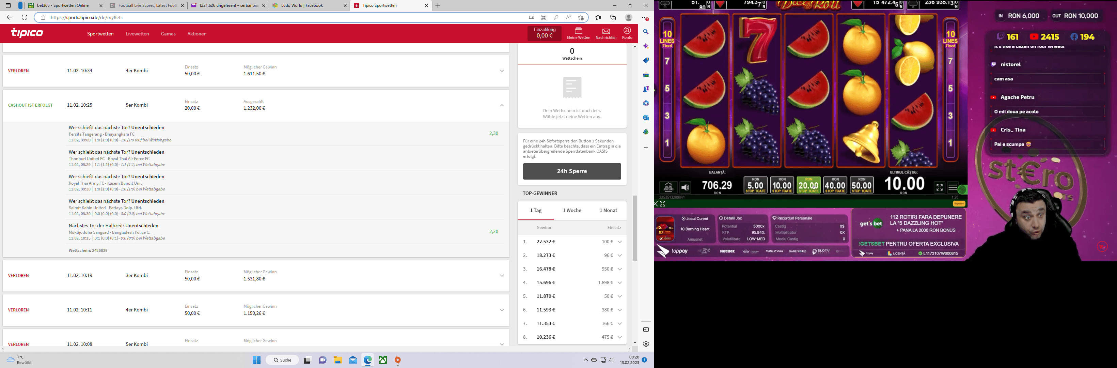Open Teams Chat on the taskbar
This screenshot has height=368, width=1117.
coord(322,360)
